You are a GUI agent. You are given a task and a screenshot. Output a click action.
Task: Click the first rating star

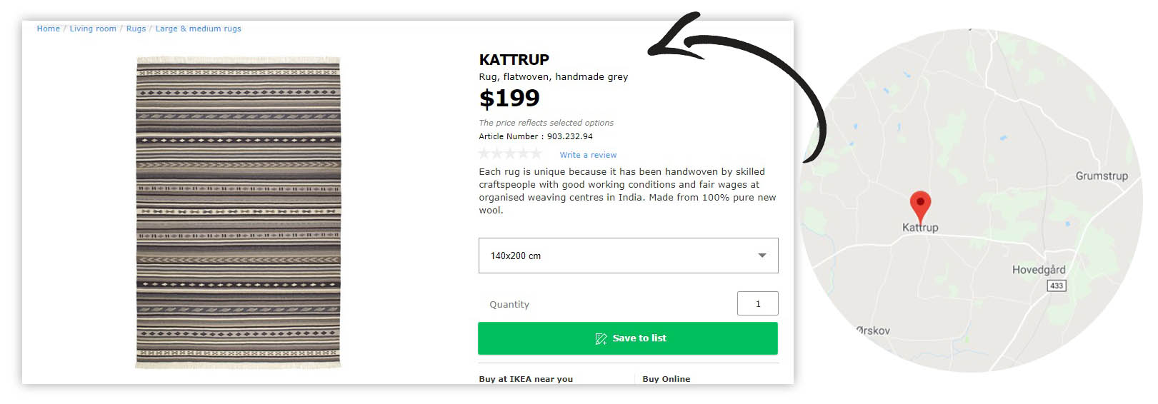tap(485, 153)
